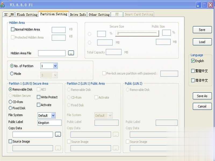Open the Other Setting tab
Screen dimensions: 215x161
(99, 14)
